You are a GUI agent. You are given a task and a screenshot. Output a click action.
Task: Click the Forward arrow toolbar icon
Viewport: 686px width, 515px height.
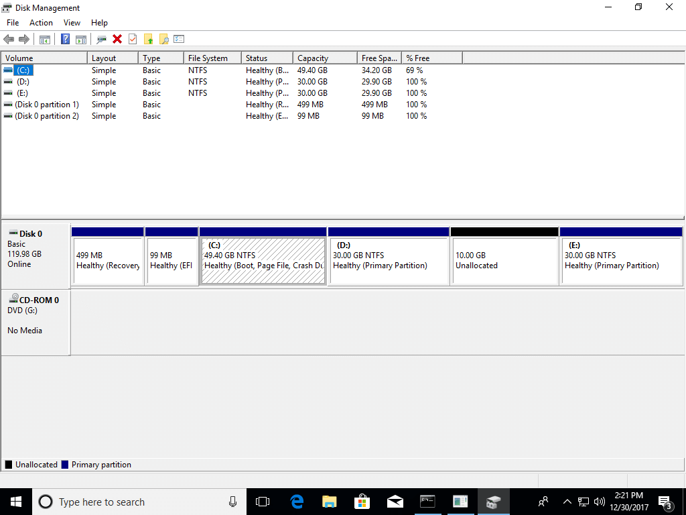[24, 40]
